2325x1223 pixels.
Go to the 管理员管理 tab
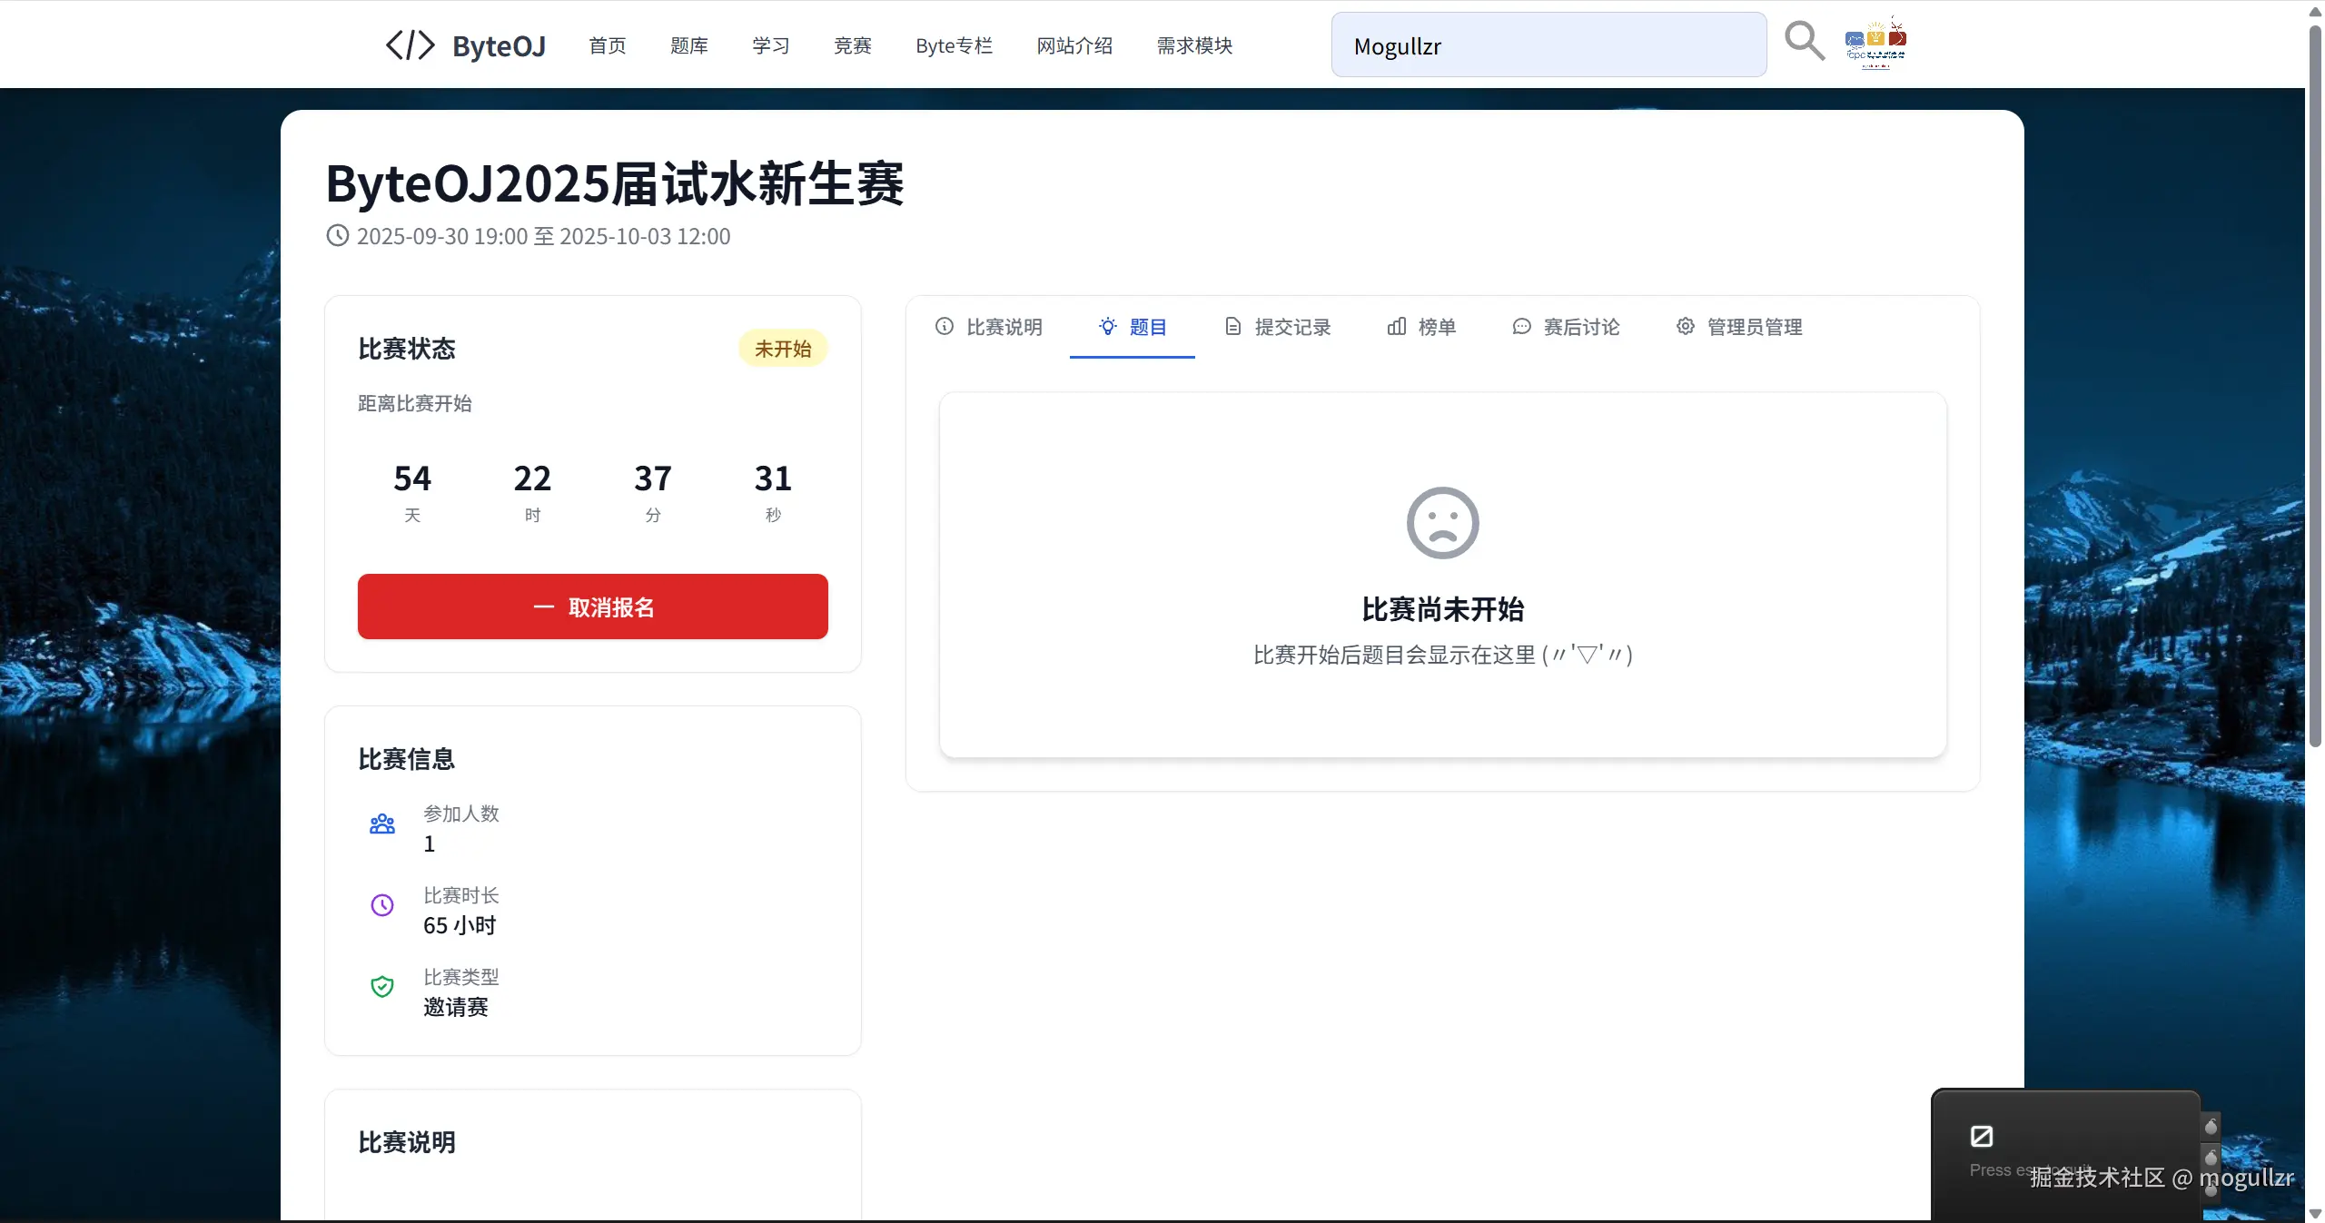tap(1739, 327)
